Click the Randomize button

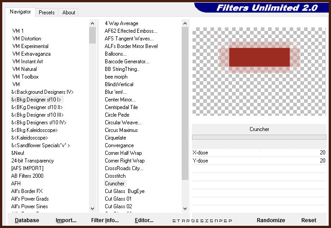click(271, 220)
